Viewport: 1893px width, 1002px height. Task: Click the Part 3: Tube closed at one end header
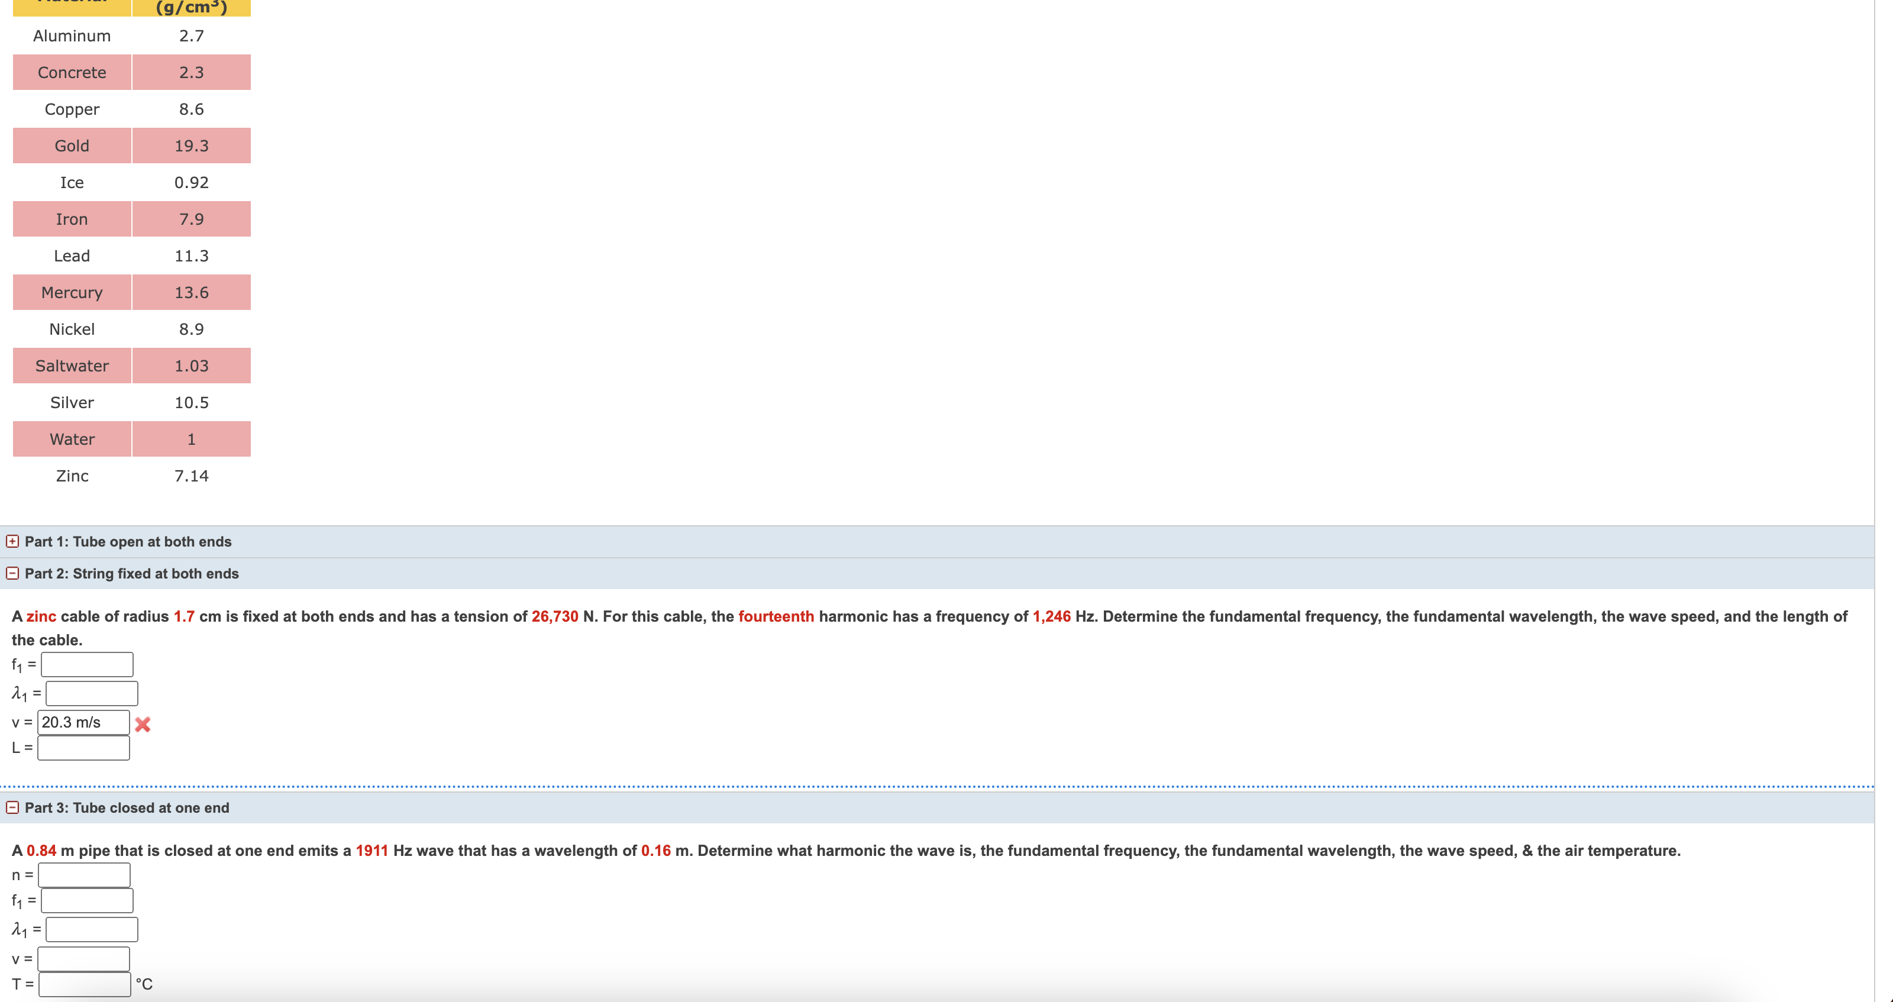point(127,807)
